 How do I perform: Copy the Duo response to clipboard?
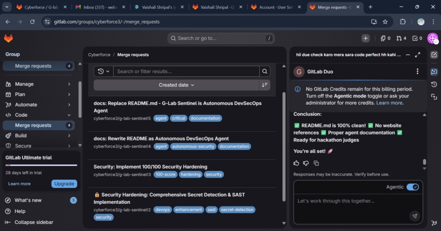coord(316,163)
